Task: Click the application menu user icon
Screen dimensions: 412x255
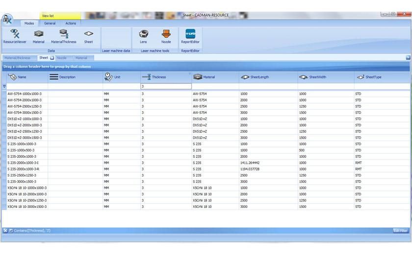Action: pos(7,19)
